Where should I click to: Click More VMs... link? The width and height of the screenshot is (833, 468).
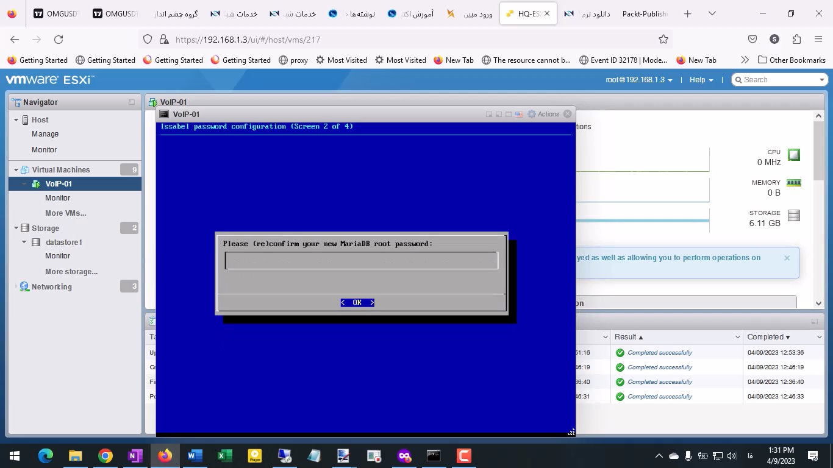[65, 213]
